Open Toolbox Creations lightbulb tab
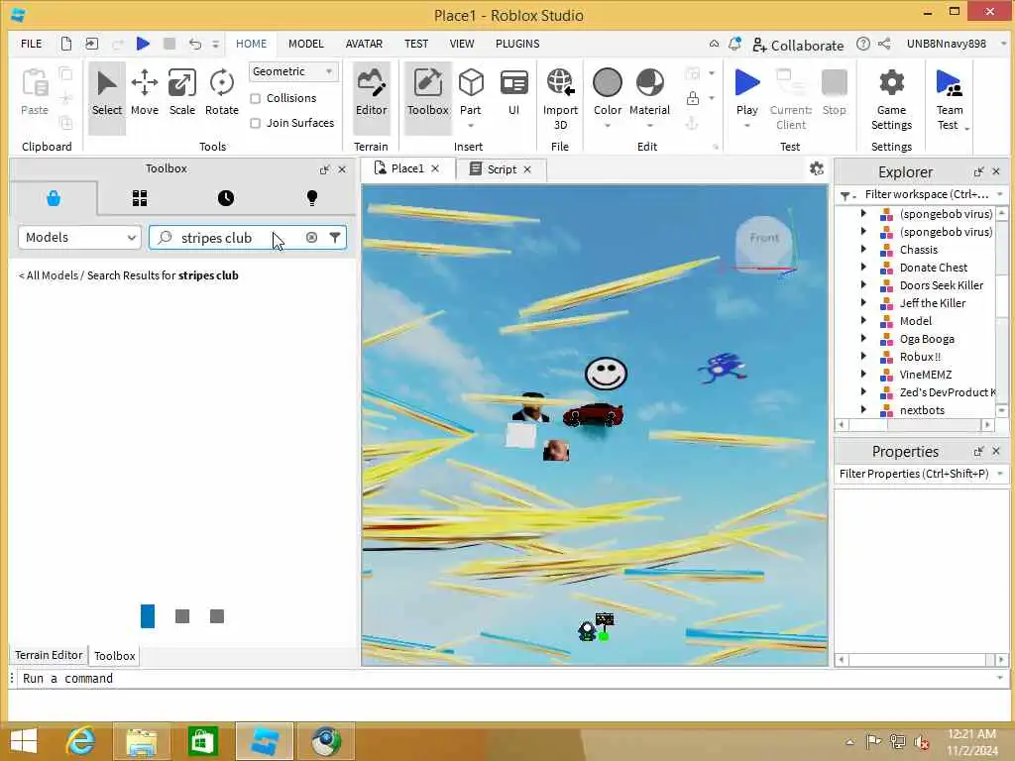1015x761 pixels. pyautogui.click(x=312, y=198)
